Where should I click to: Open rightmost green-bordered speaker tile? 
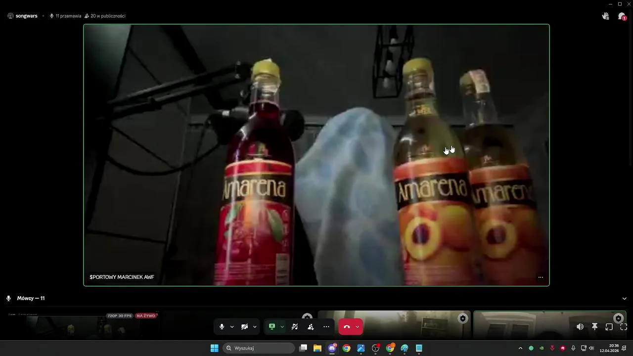coord(550,325)
